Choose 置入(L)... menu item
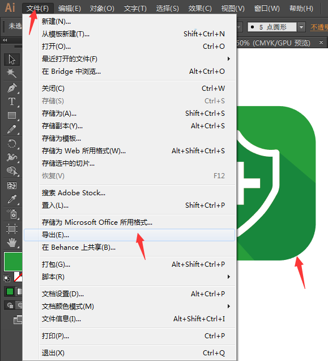The height and width of the screenshot is (361, 328). 129,205
